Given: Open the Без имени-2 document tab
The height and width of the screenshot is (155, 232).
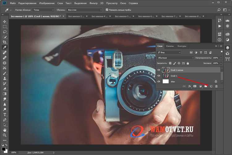Looking at the screenshot, I should [x=76, y=16].
